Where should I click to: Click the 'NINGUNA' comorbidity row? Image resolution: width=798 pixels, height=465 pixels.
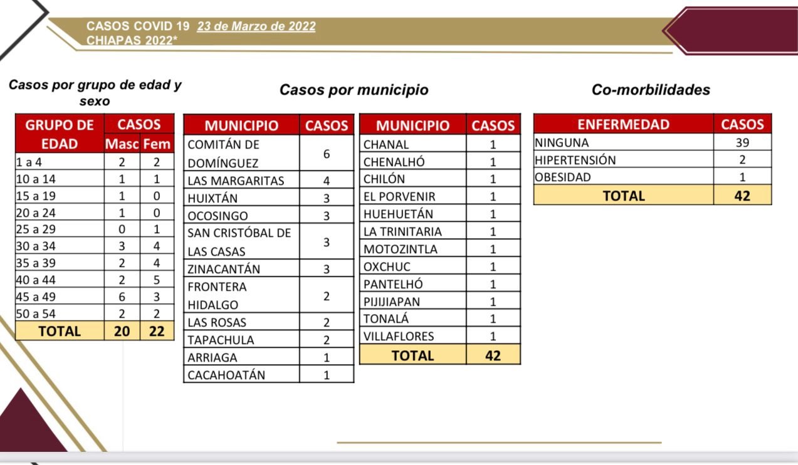pyautogui.click(x=653, y=143)
